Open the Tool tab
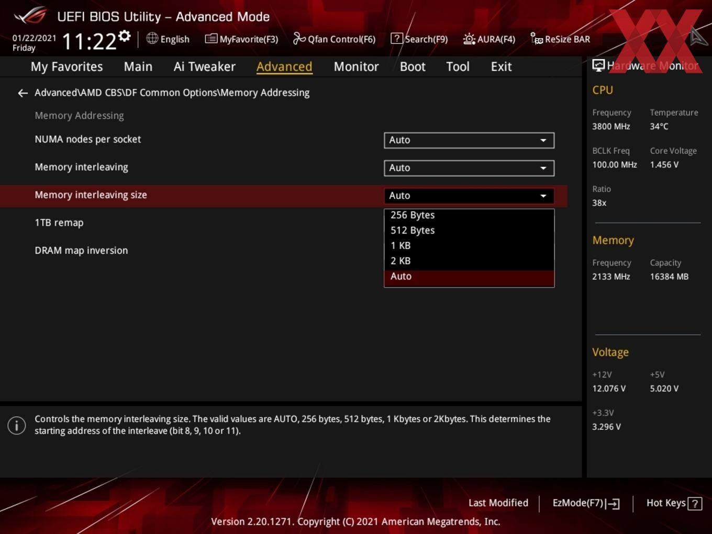The height and width of the screenshot is (534, 712). 458,66
